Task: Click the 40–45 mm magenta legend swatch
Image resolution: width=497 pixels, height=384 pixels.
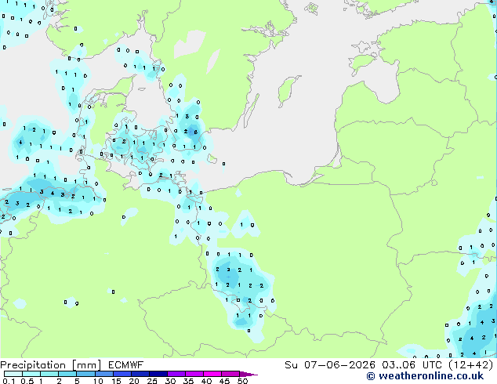Action: [212, 374]
